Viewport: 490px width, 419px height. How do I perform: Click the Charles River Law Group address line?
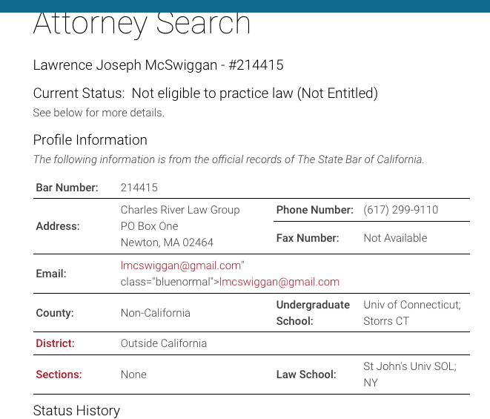click(180, 210)
